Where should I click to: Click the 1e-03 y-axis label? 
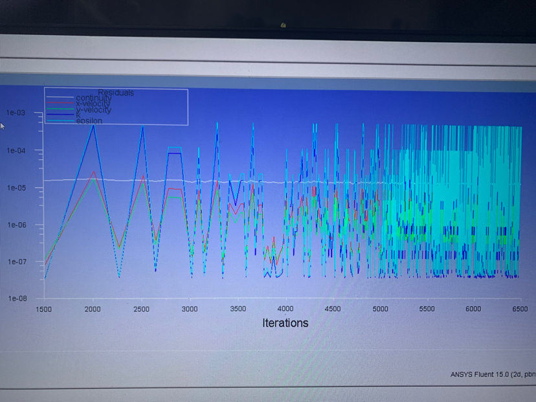click(x=16, y=113)
